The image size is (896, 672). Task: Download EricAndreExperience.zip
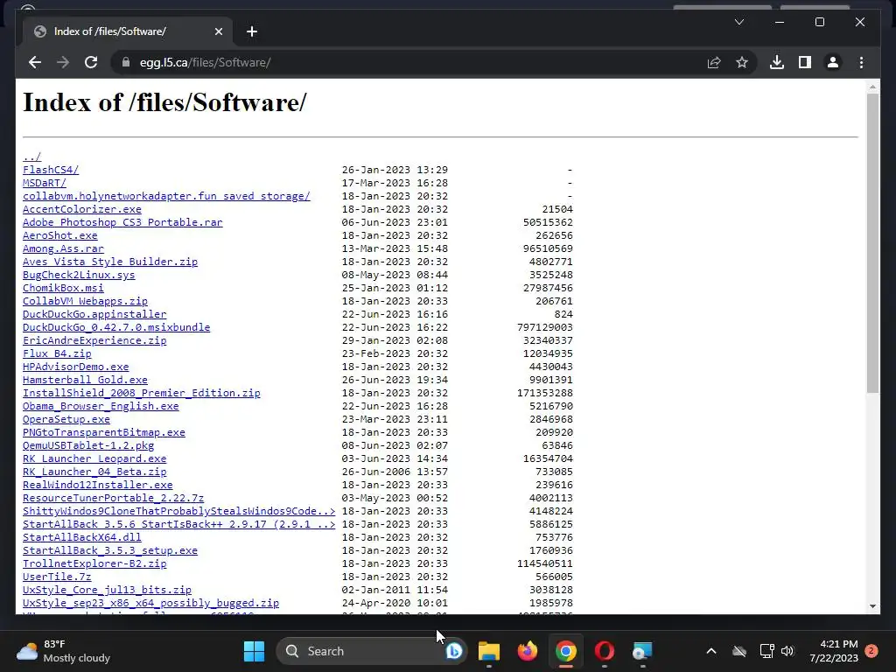coord(94,340)
